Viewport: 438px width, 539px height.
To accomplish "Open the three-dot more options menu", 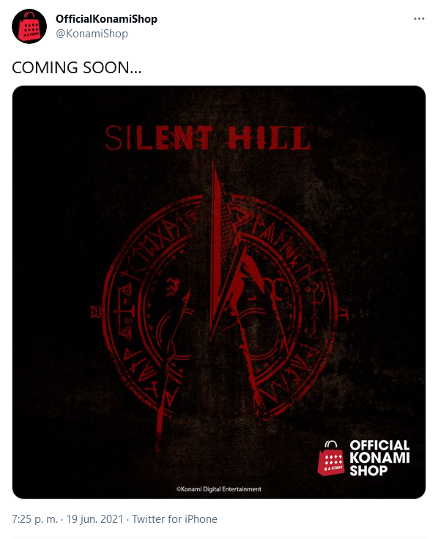I will [x=419, y=19].
